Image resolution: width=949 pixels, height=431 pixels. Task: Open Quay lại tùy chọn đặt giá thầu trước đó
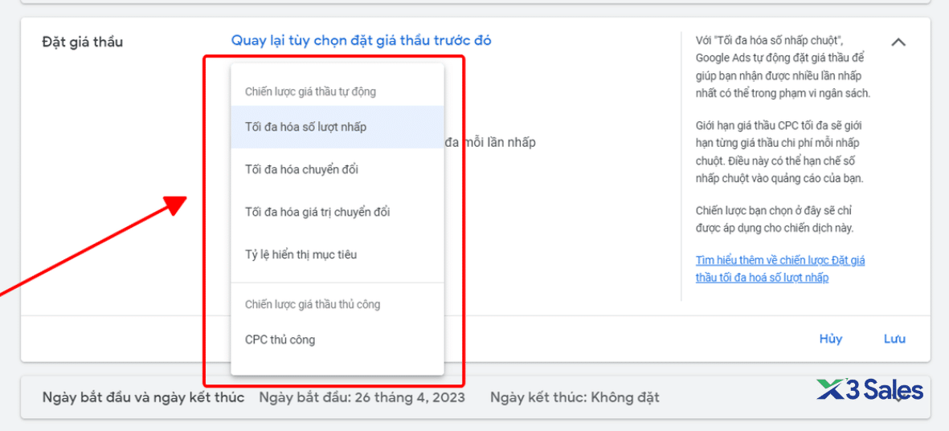tap(362, 40)
